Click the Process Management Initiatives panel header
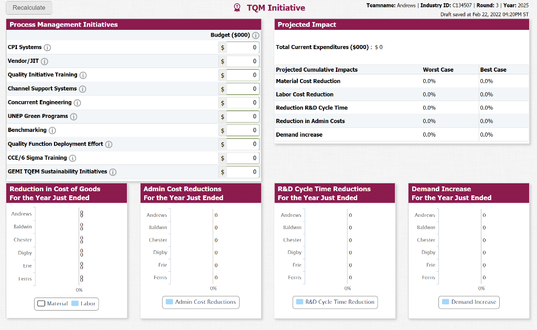537x330 pixels. (x=134, y=25)
